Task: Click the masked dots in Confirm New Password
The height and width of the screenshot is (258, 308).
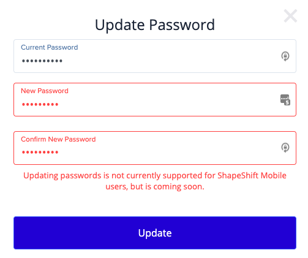Action: pyautogui.click(x=40, y=152)
